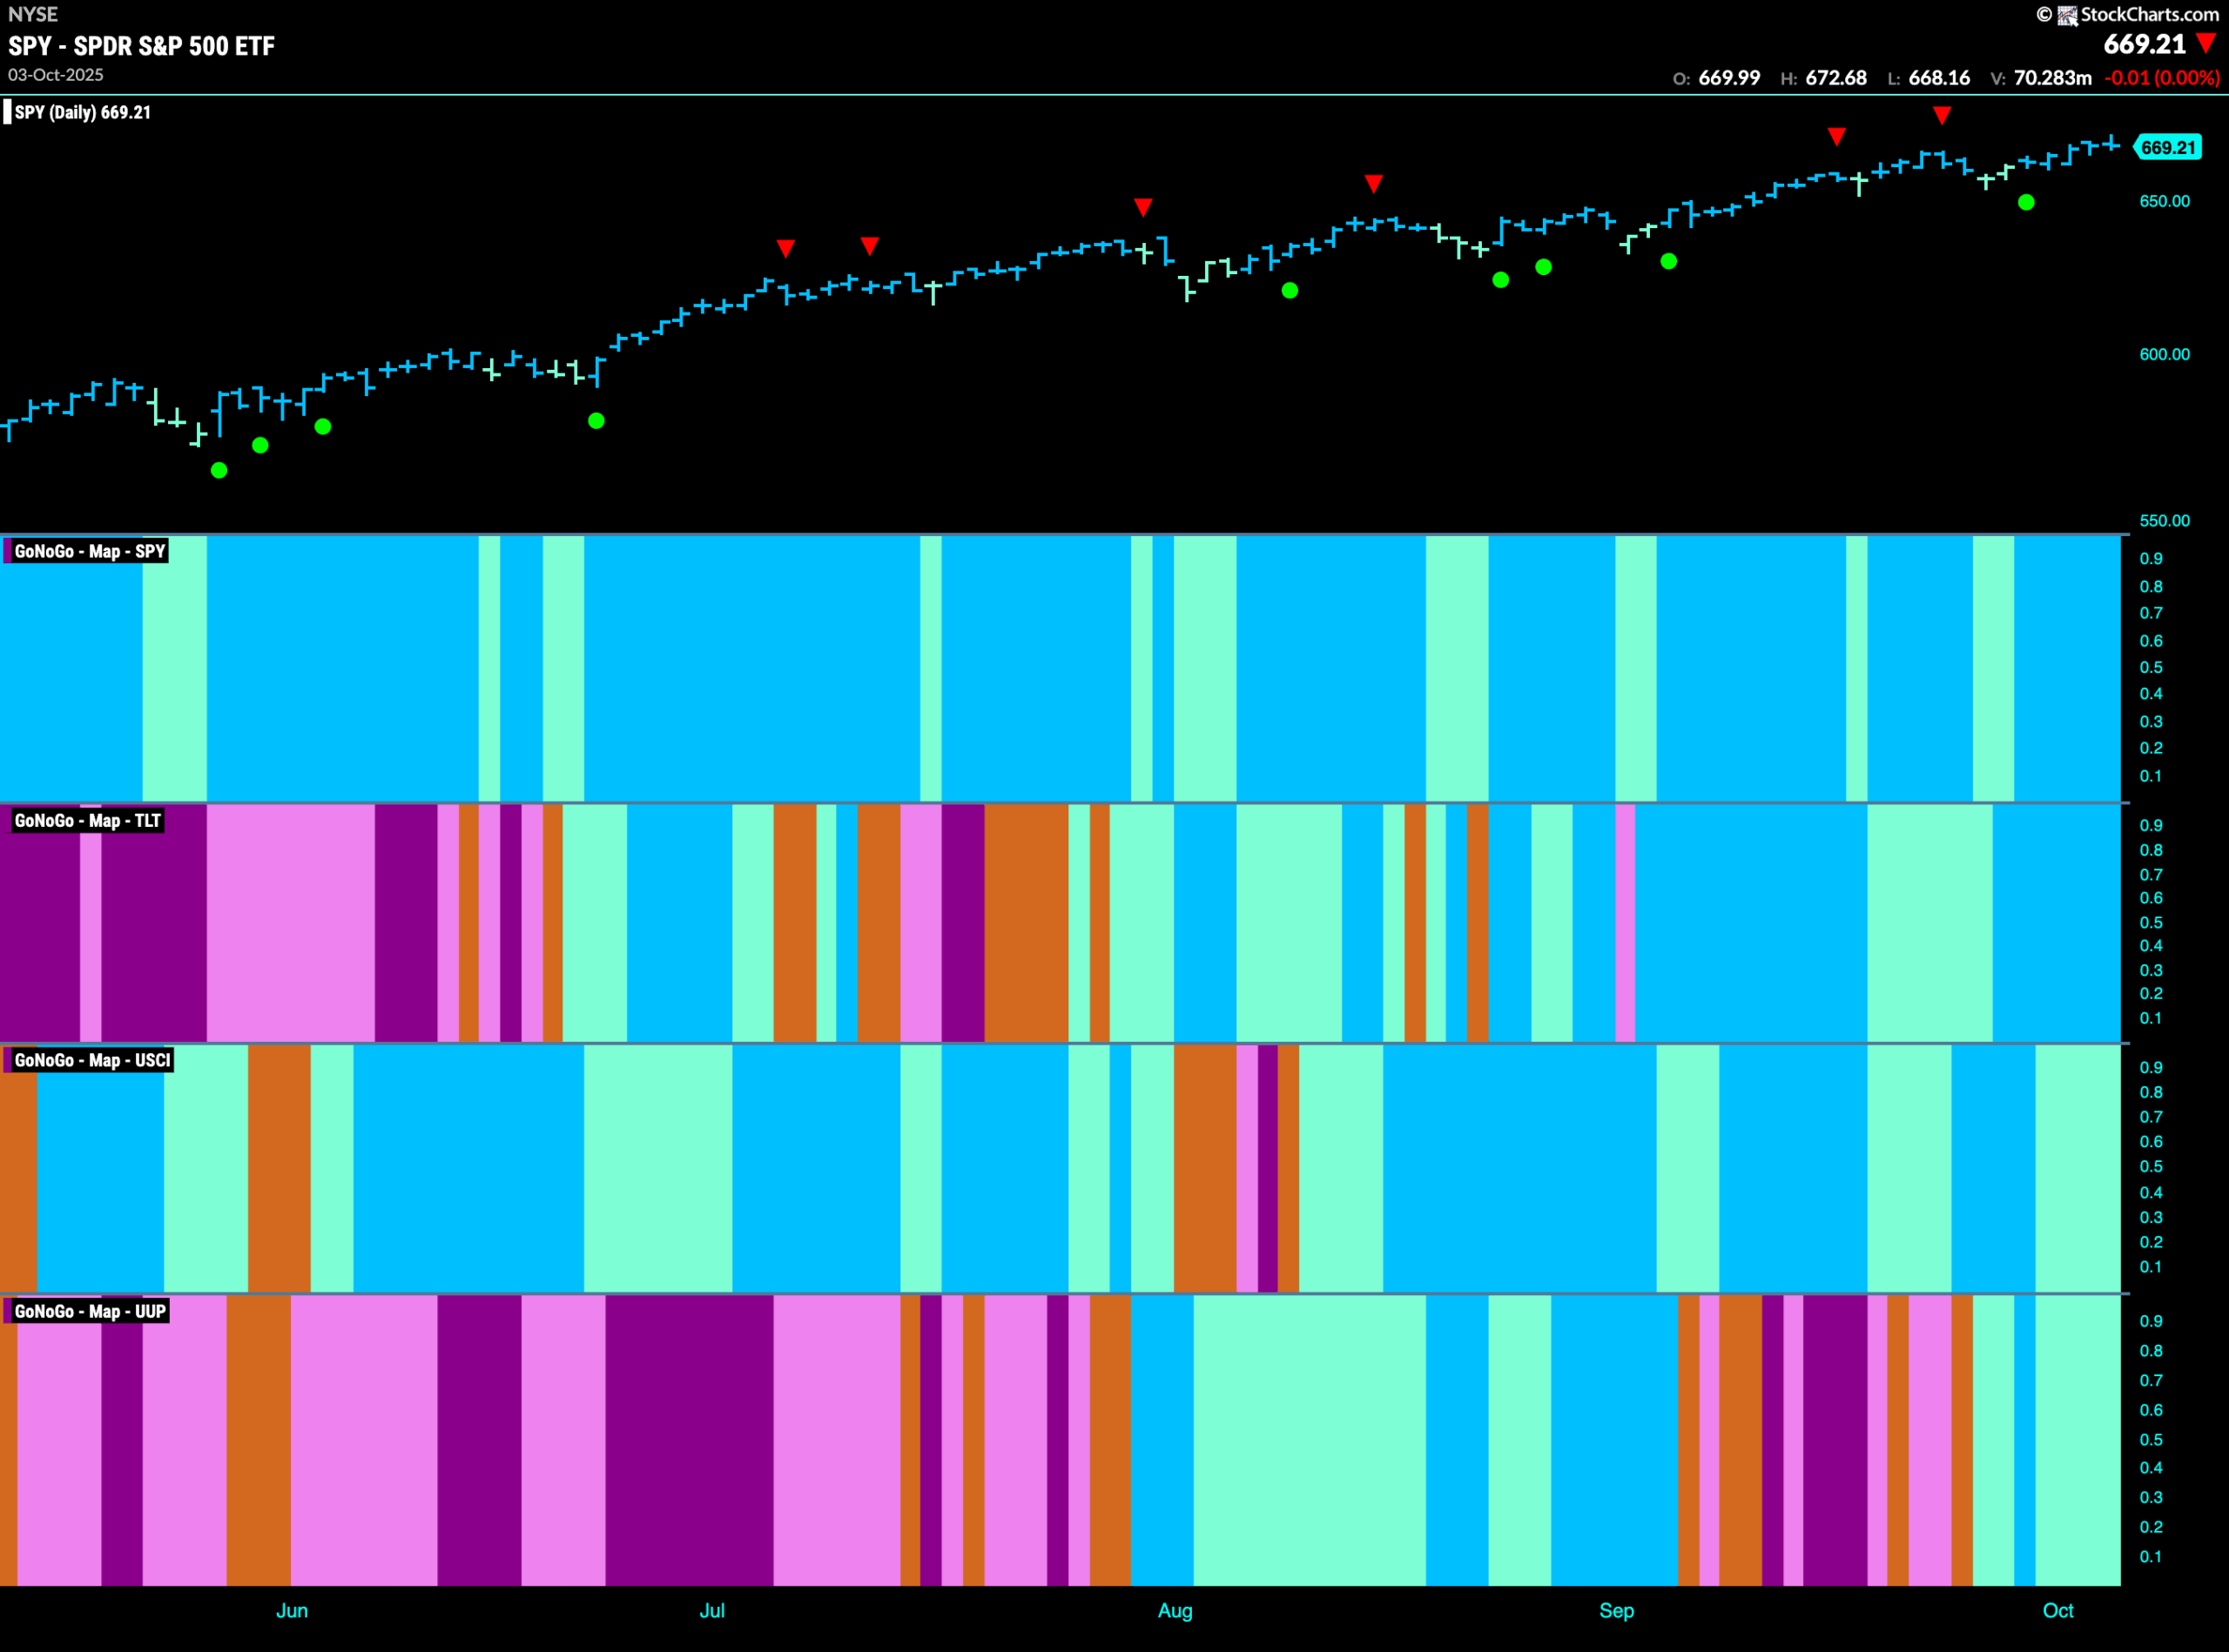The image size is (2229, 1652).
Task: Click the rightmost red triangle sell marker
Action: (1942, 116)
